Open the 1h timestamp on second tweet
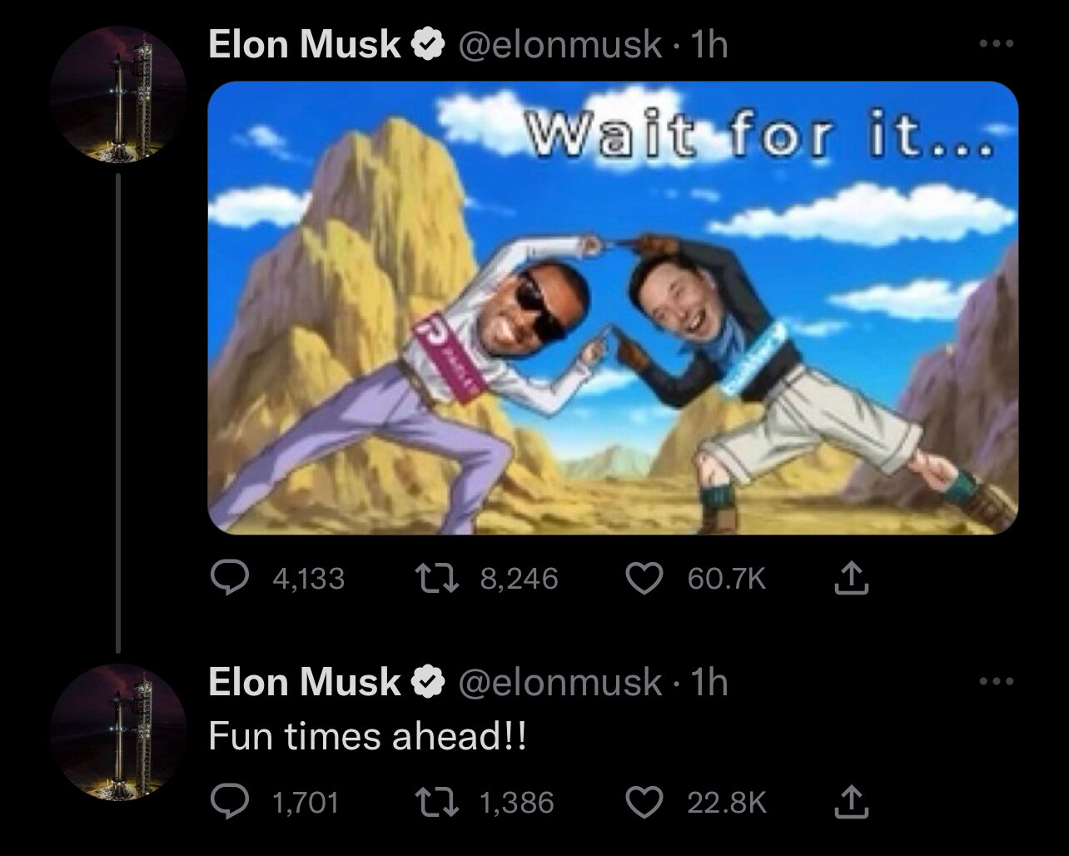Viewport: 1069px width, 856px height. pos(709,682)
